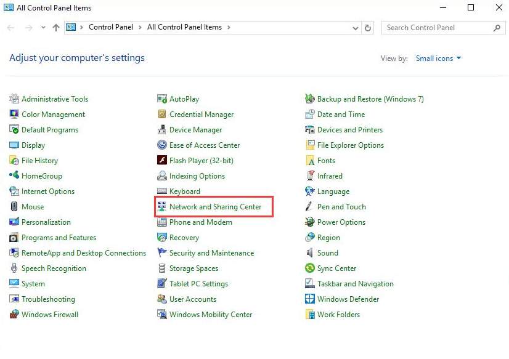This screenshot has height=359, width=509.
Task: Click the Search Control Panel field
Action: tap(443, 28)
